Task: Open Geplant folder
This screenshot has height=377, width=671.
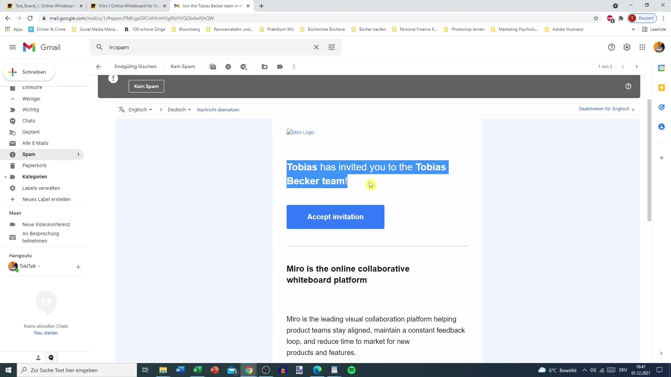Action: point(31,132)
